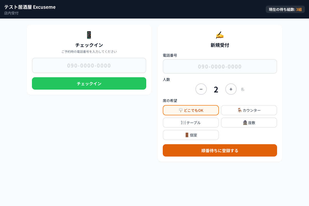
Task: Click the check-in phone number field
Action: (89, 65)
